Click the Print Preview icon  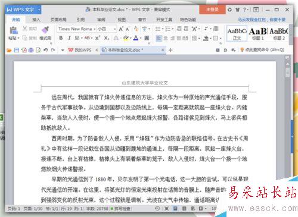(38, 50)
